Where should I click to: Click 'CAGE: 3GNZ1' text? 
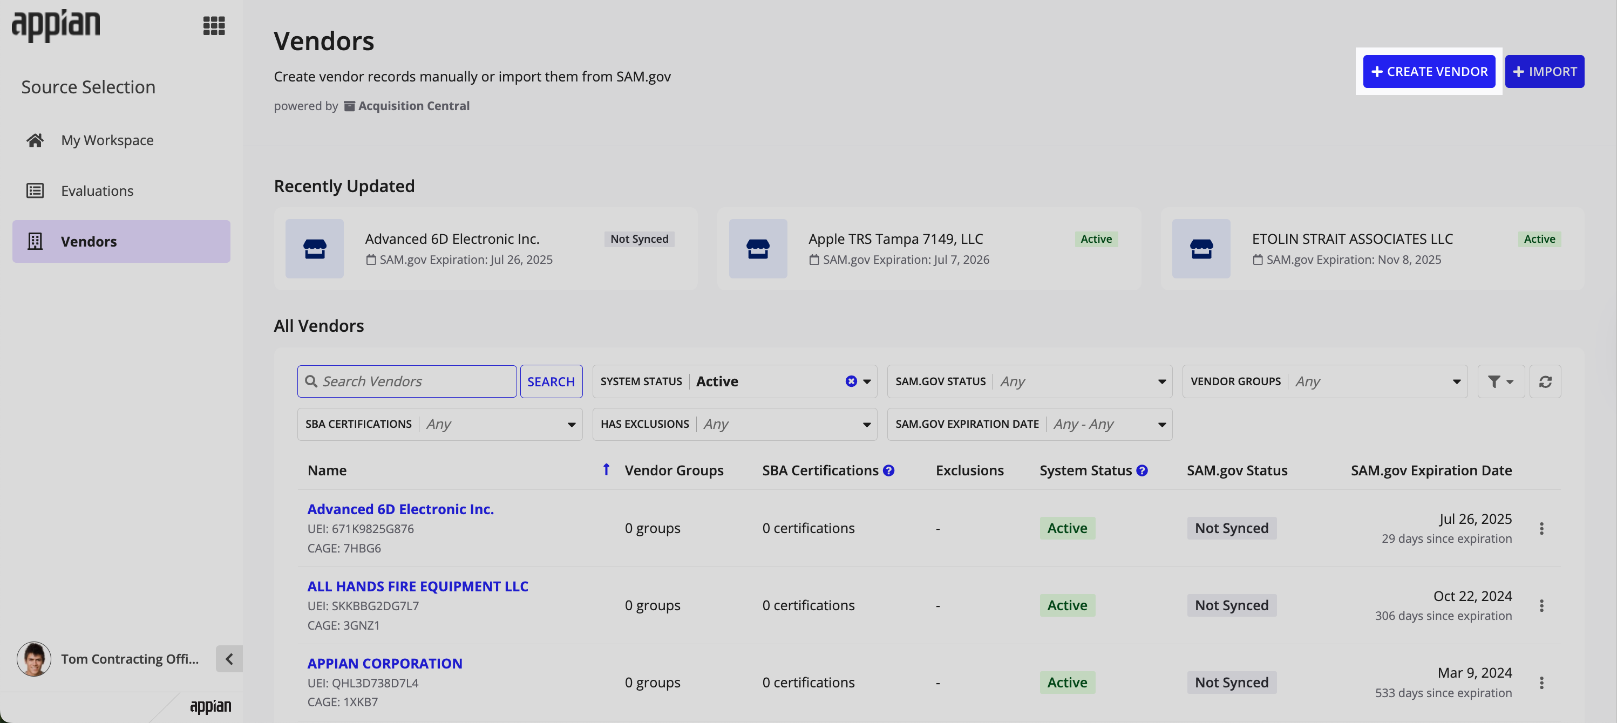click(343, 625)
